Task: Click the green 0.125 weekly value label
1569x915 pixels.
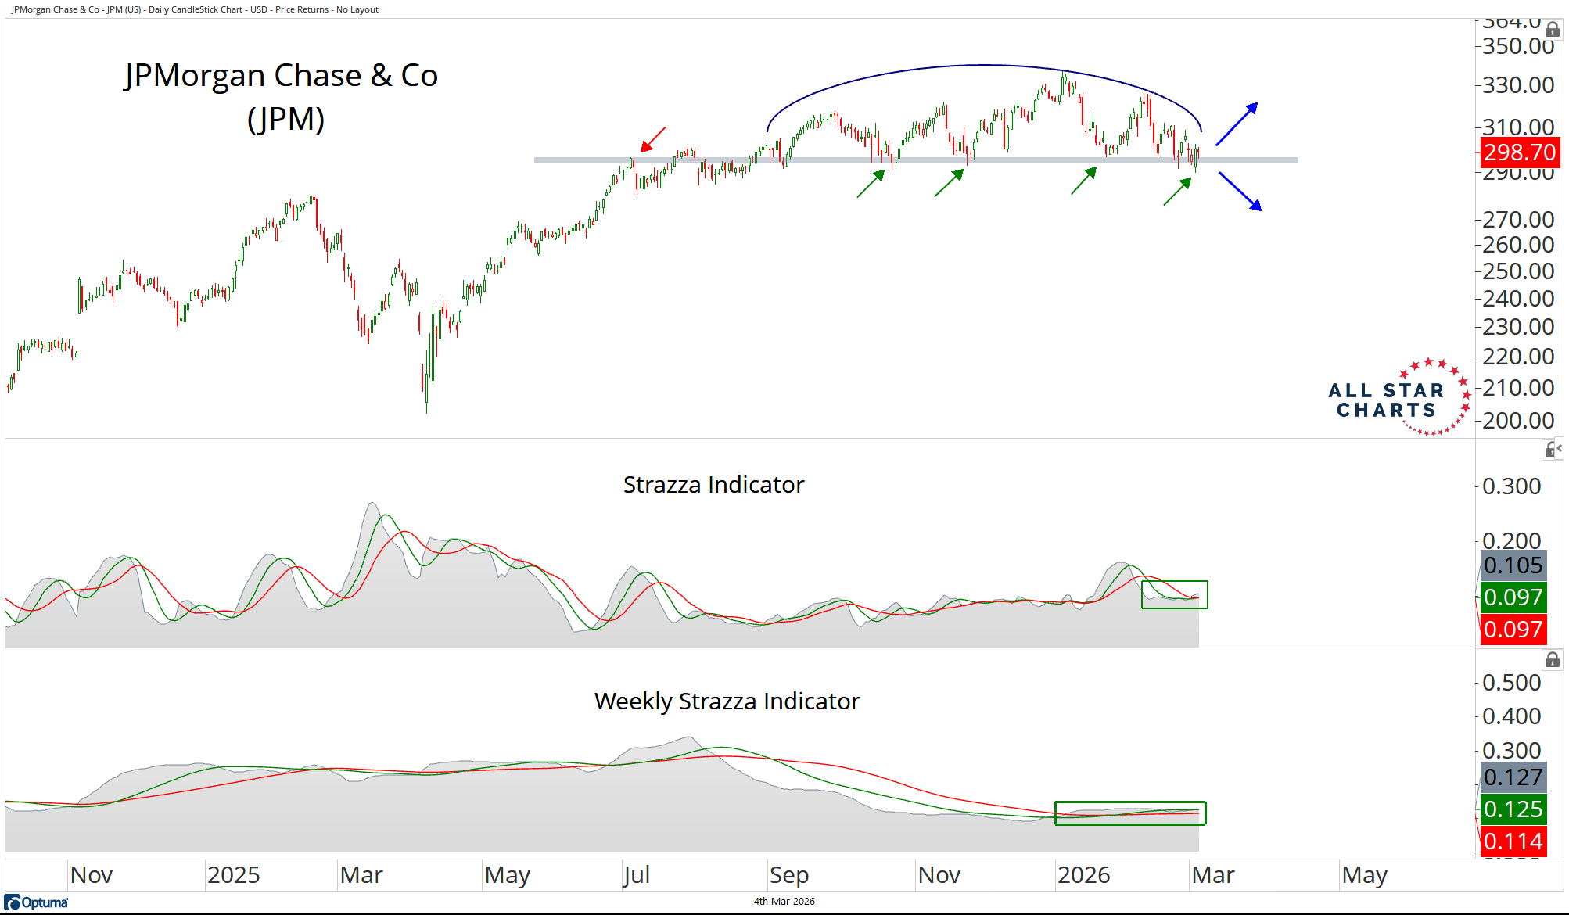Action: point(1513,809)
